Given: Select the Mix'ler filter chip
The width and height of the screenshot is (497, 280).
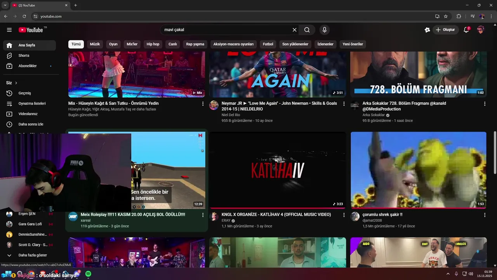Looking at the screenshot, I should pos(132,44).
